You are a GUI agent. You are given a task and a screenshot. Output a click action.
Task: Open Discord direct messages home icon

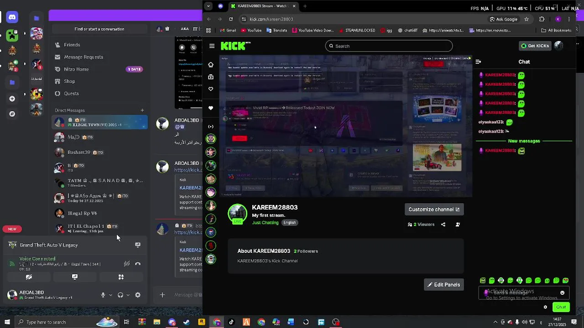[12, 17]
